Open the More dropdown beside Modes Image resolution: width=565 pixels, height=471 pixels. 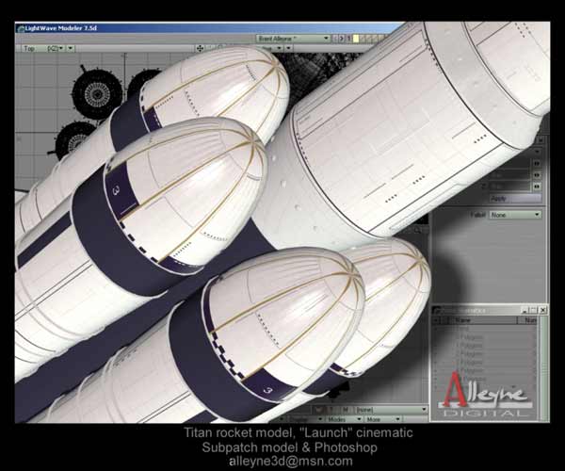382,419
